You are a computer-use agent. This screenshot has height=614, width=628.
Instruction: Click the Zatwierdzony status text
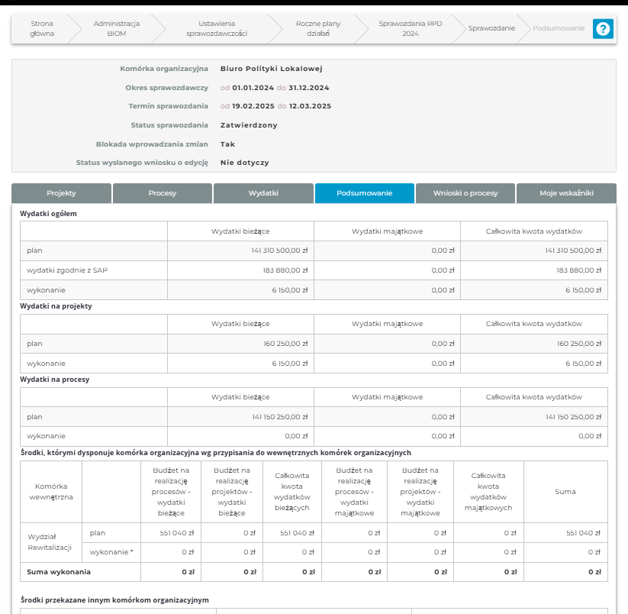(x=249, y=125)
